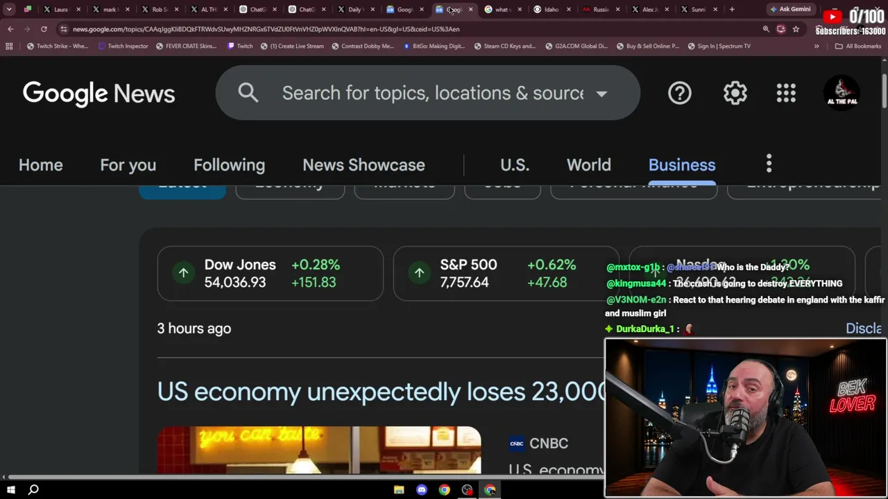
Task: Open the more sections three-dot menu
Action: coord(769,164)
